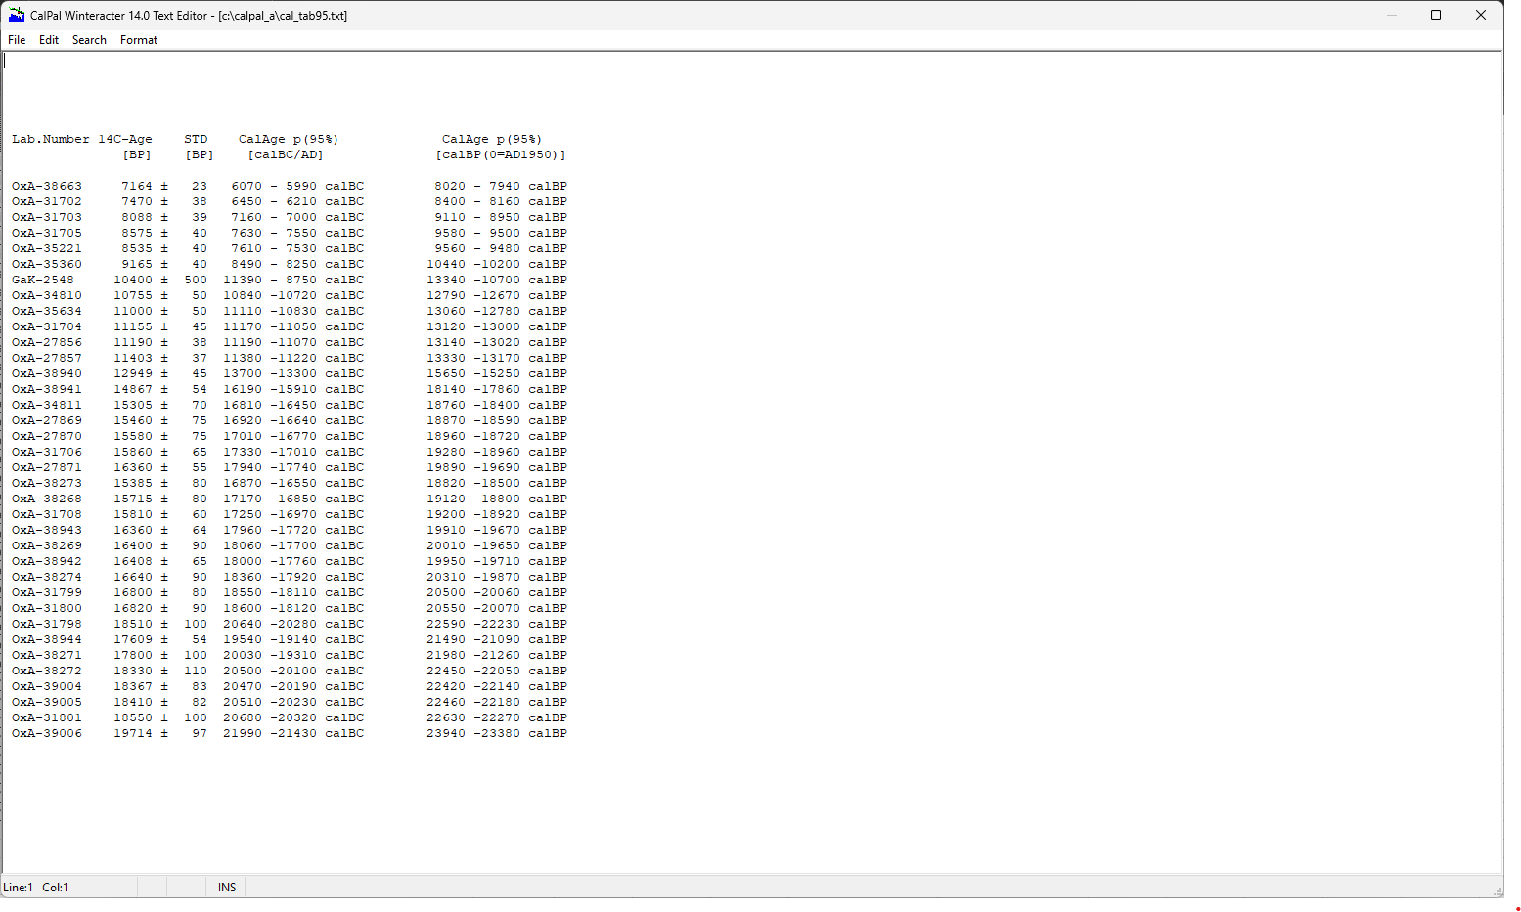Screen dimensions: 1521x912
Task: Close the CalPal Text Editor window
Action: [x=1481, y=15]
